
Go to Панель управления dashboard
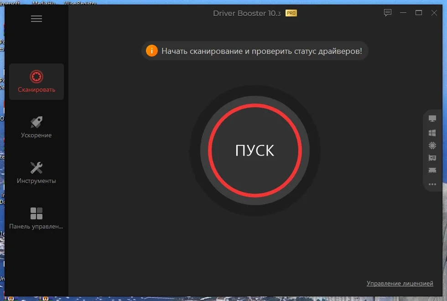pyautogui.click(x=36, y=218)
